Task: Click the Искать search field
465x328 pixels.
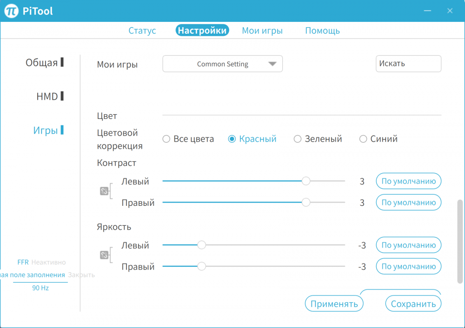Action: pos(408,64)
